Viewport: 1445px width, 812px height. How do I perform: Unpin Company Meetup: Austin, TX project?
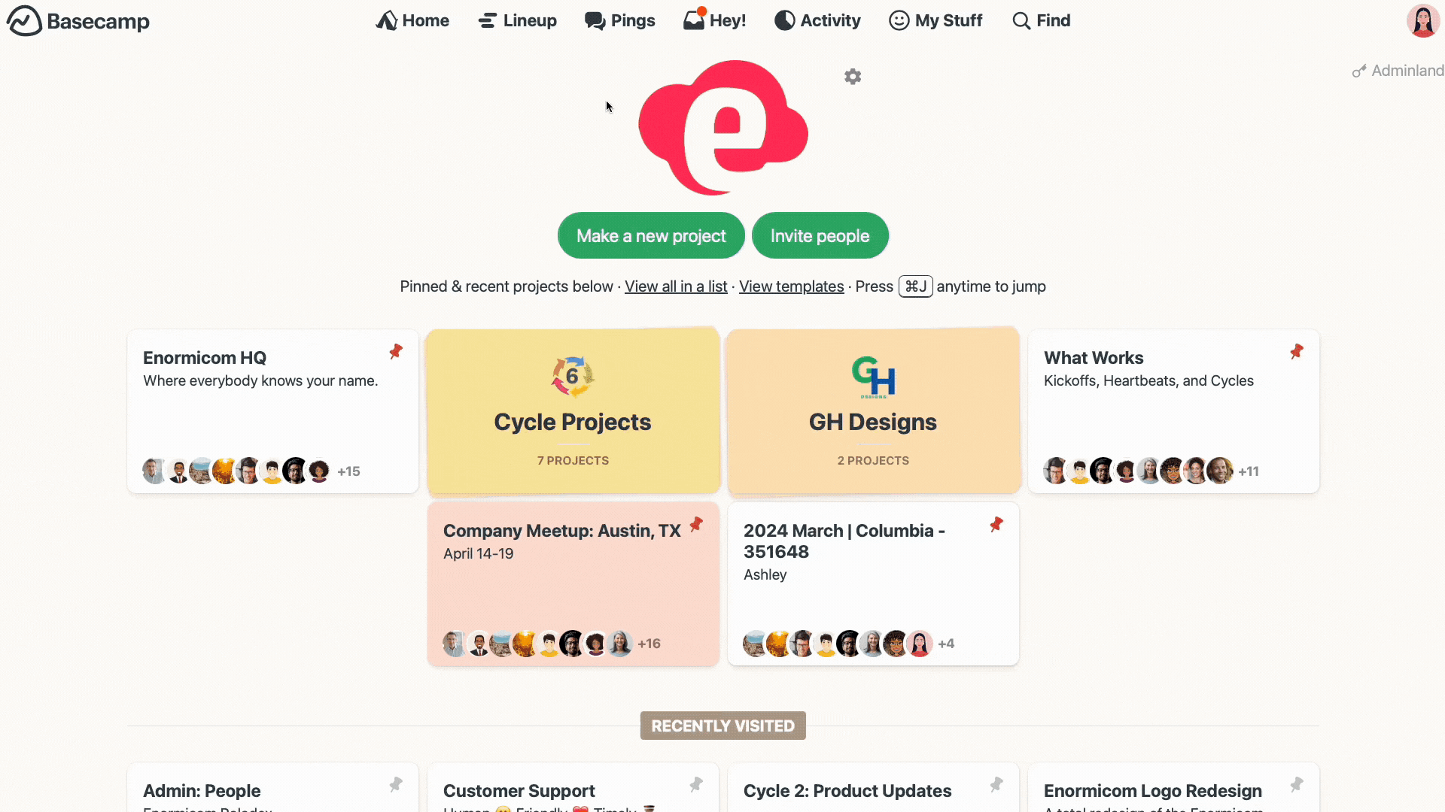(x=696, y=524)
